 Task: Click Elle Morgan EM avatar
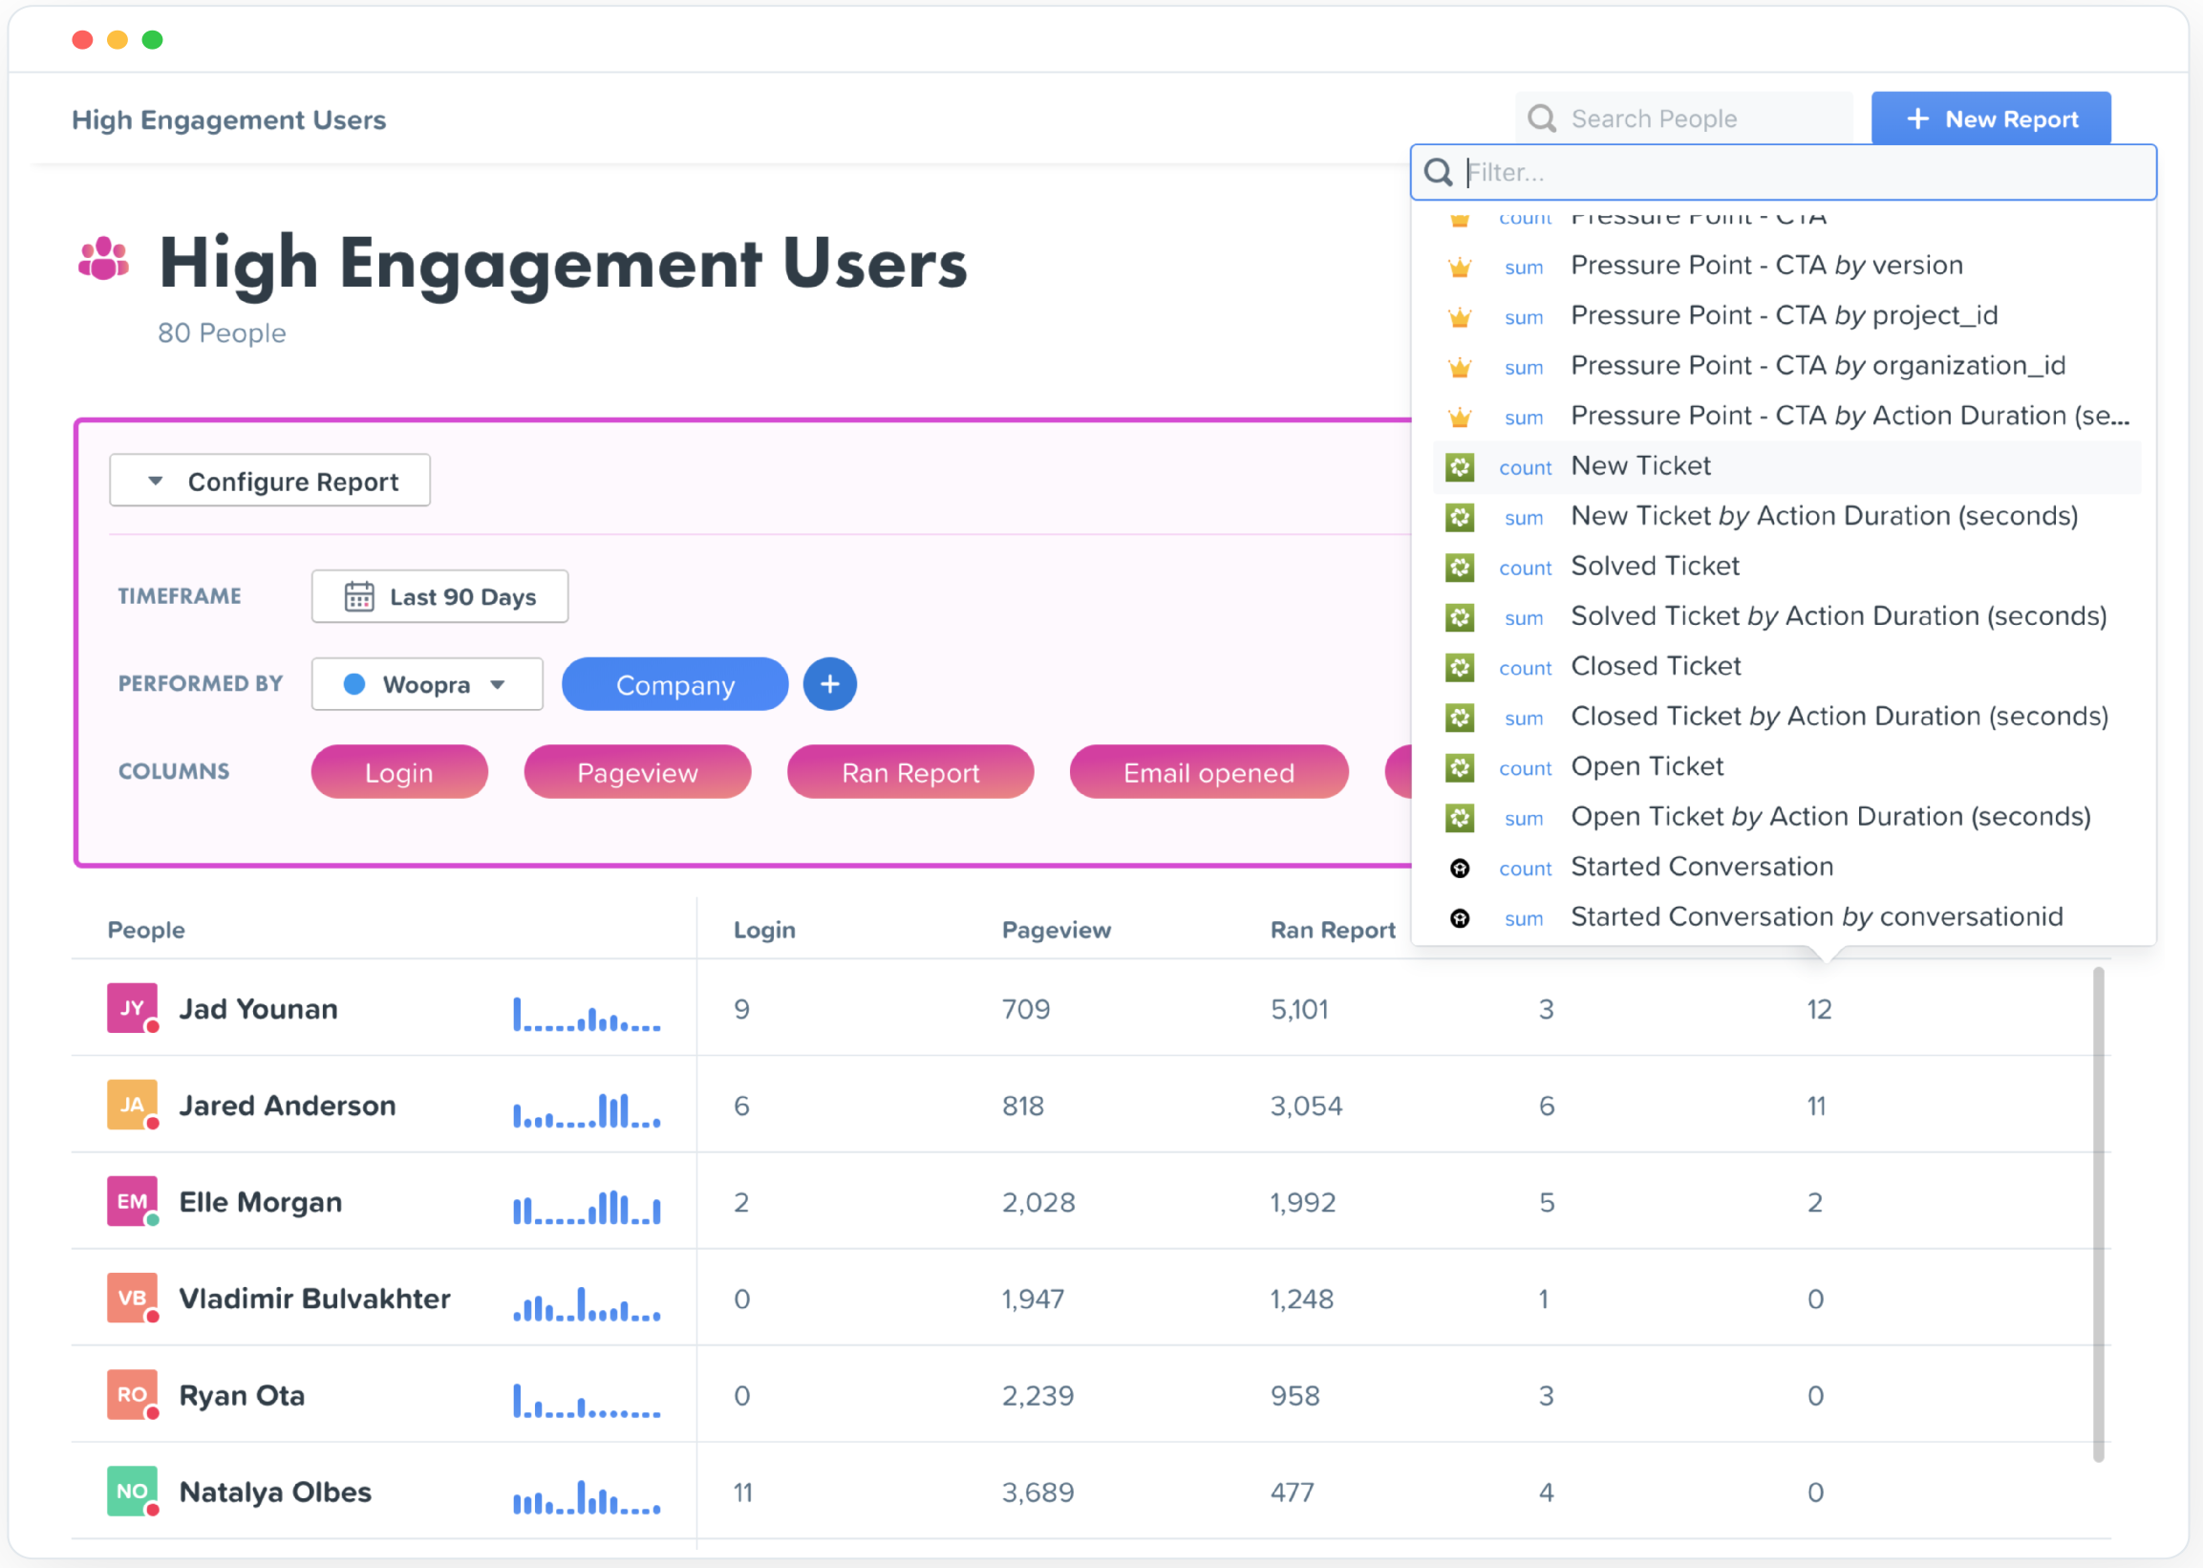click(x=132, y=1201)
